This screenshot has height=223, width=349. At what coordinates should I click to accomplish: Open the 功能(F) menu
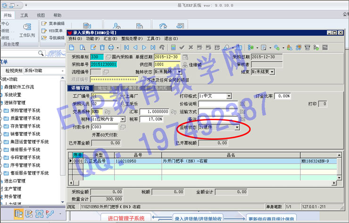93,39
